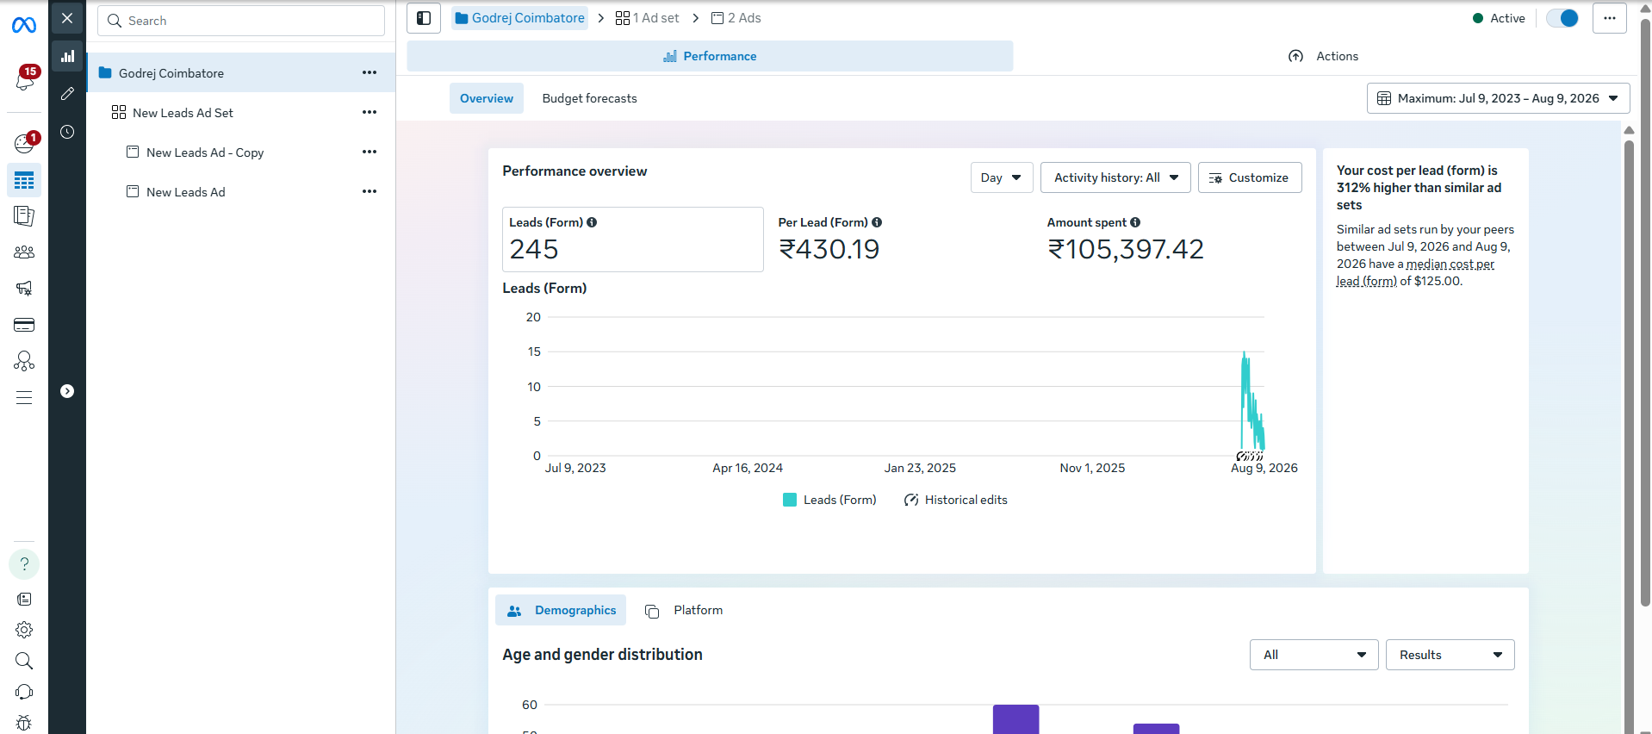Screen dimensions: 1652x734
Task: Open the headset support icon
Action: point(24,692)
